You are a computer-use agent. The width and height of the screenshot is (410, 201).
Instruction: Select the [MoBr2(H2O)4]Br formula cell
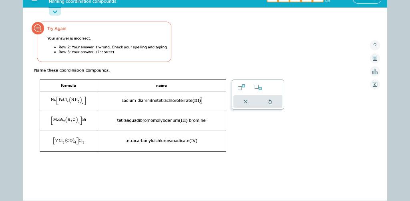[x=68, y=121]
